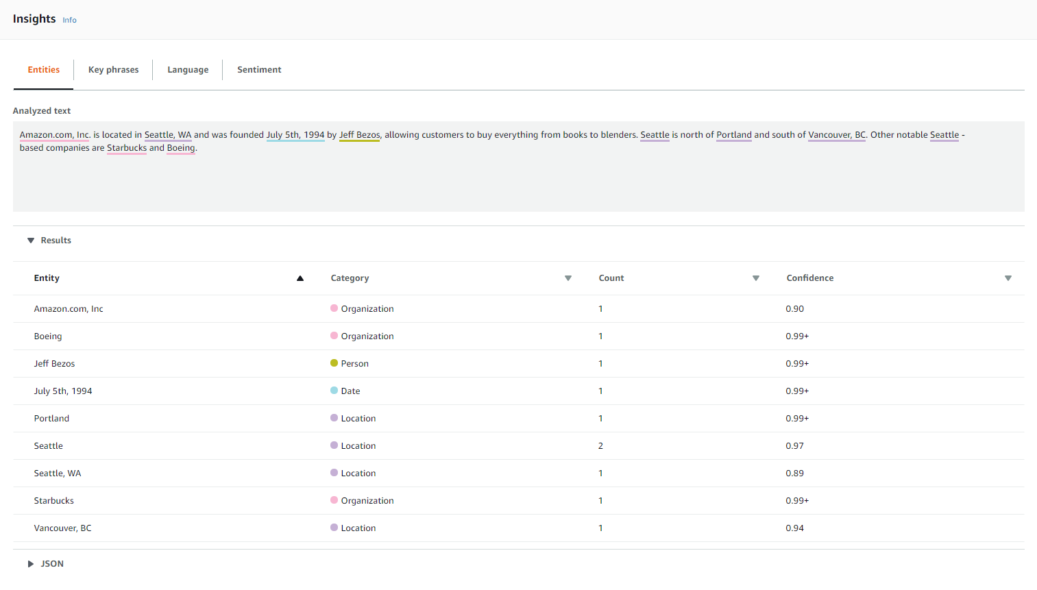1037x590 pixels.
Task: Click the Category column header
Action: tap(350, 278)
